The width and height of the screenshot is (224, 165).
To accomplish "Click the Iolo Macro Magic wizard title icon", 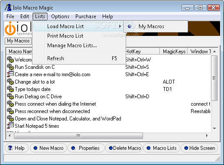I will 8,7.
